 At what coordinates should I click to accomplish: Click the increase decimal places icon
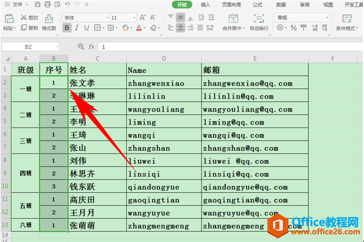click(315, 28)
